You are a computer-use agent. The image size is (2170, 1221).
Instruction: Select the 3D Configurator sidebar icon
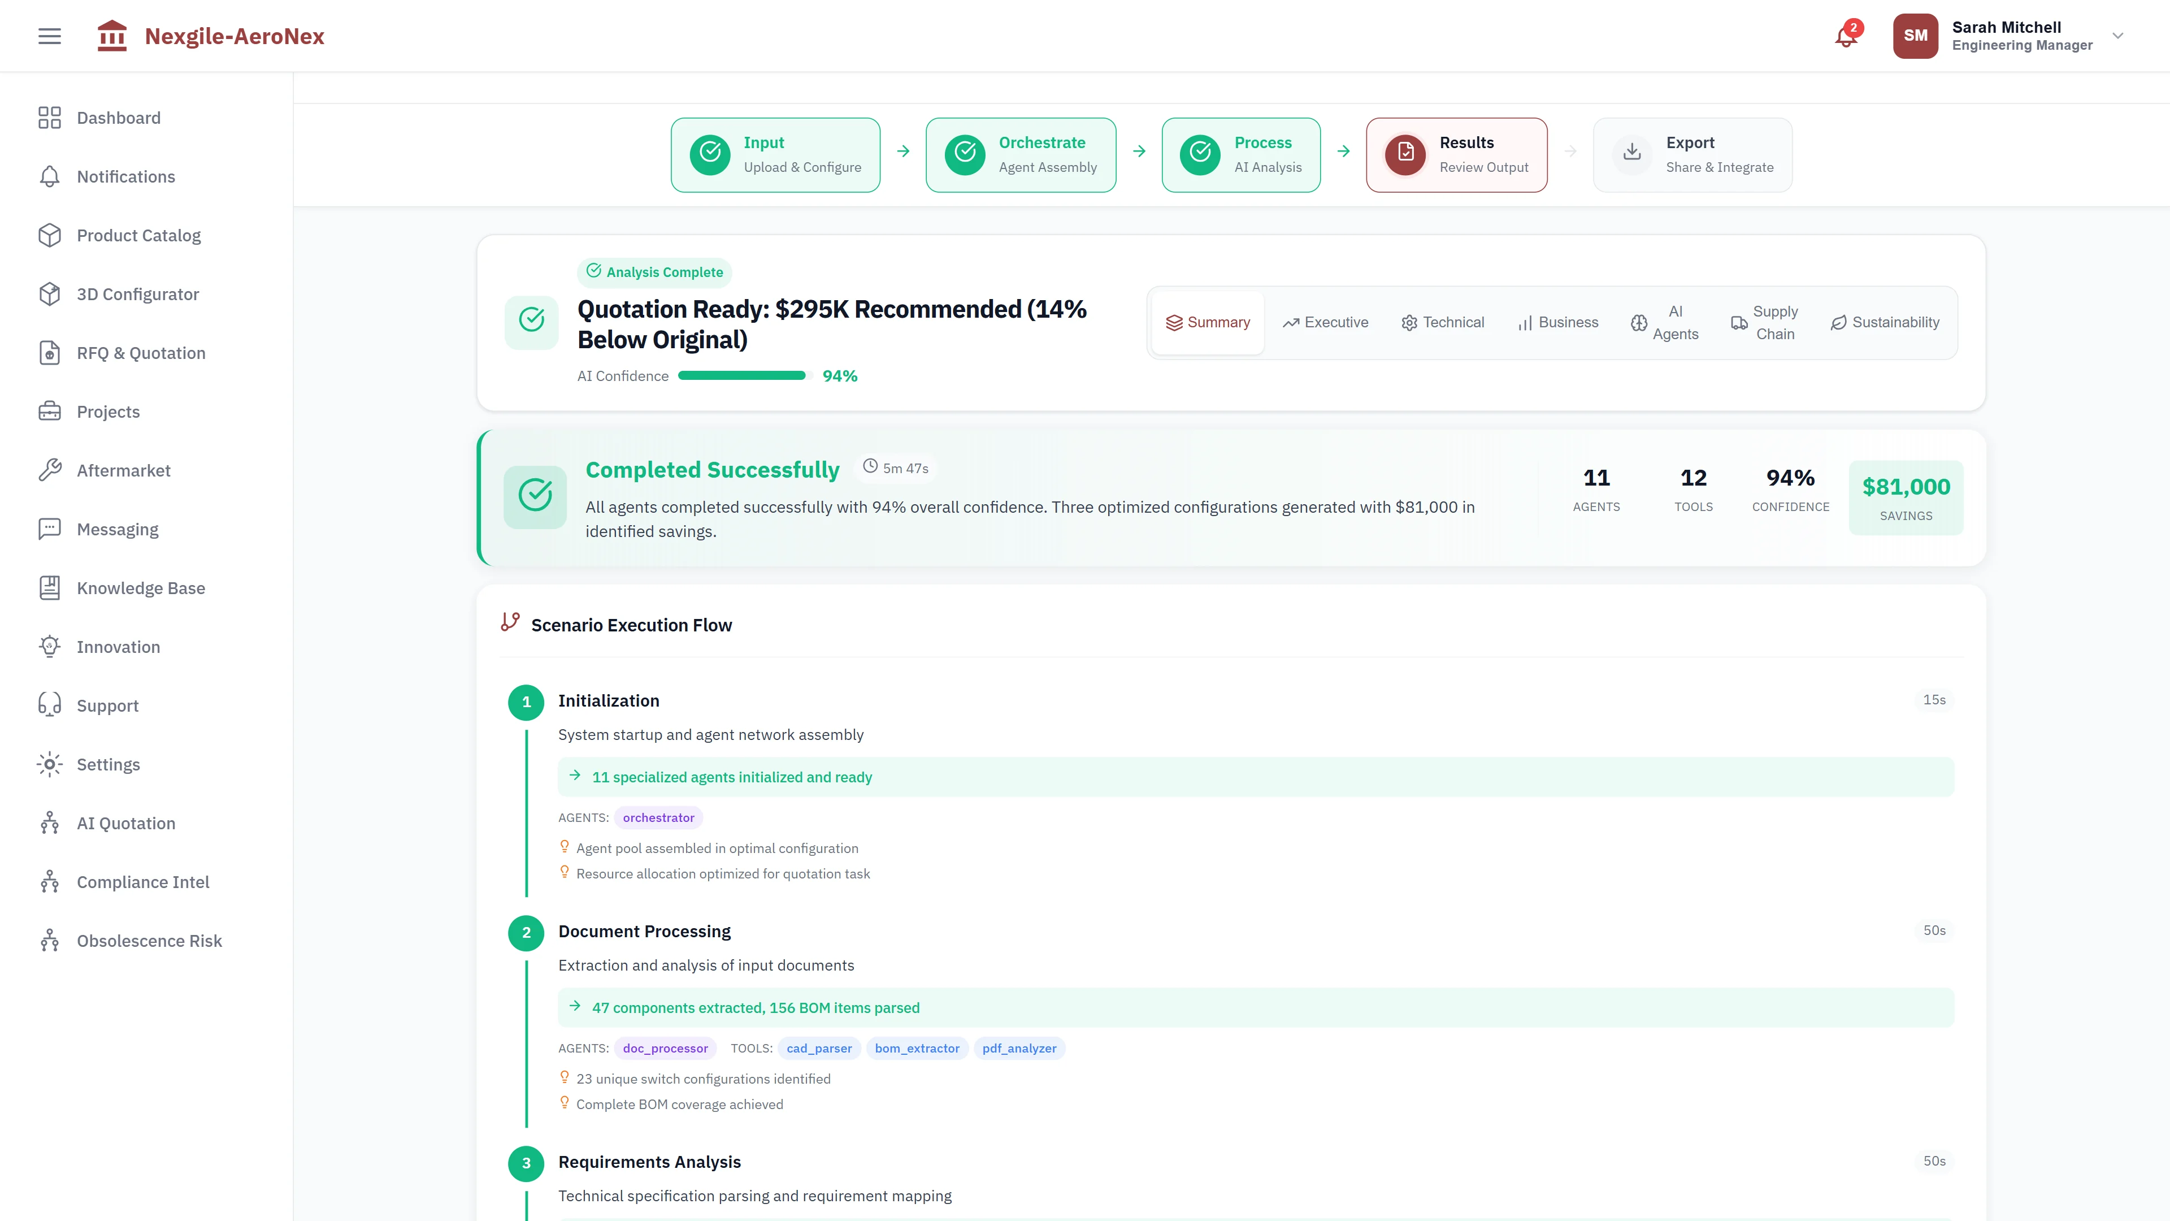[50, 293]
